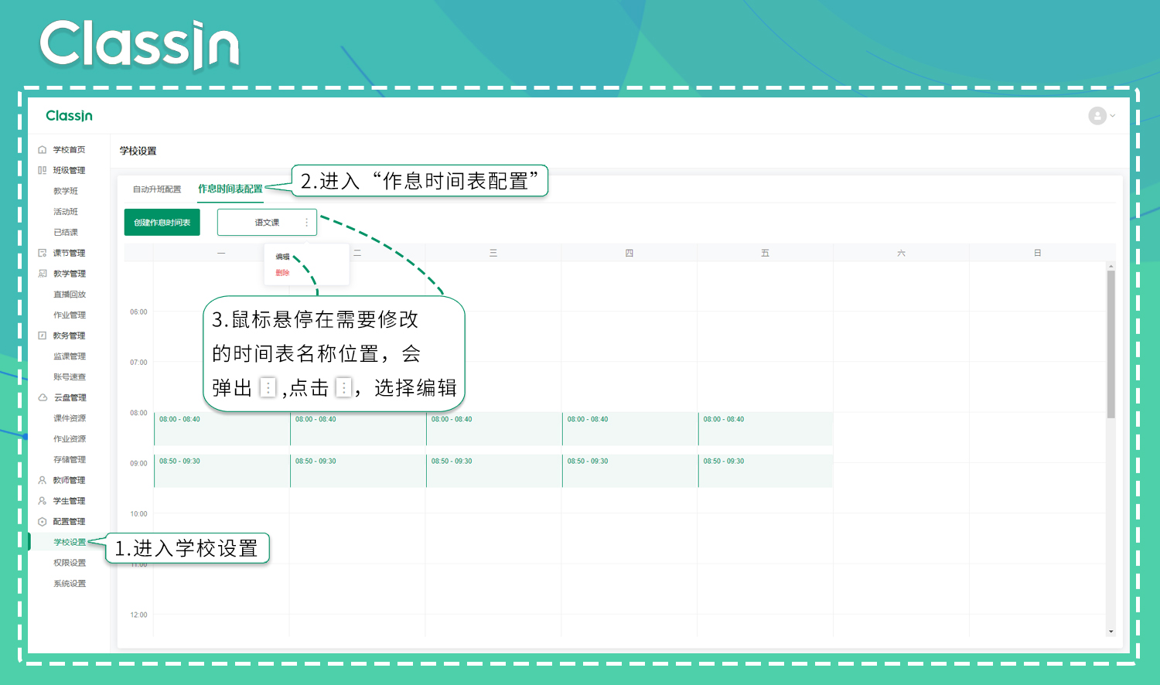Click the Monday 08:50 - 09:30 time slot
The height and width of the screenshot is (685, 1160).
coord(222,471)
